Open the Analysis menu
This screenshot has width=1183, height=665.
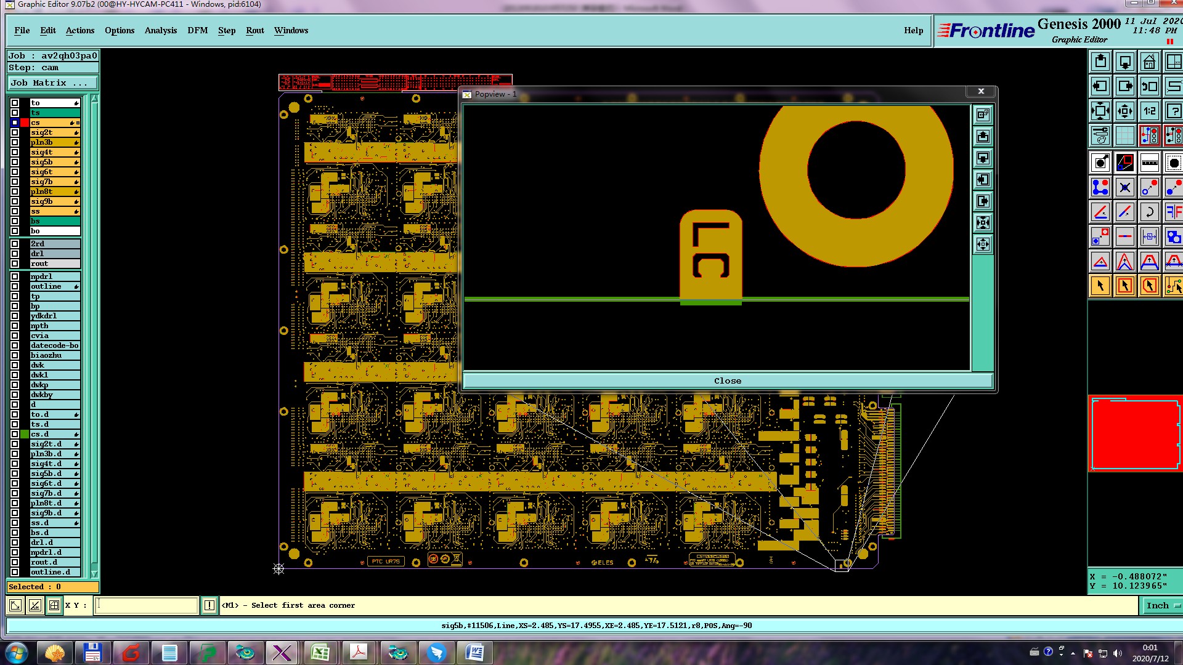pyautogui.click(x=160, y=30)
